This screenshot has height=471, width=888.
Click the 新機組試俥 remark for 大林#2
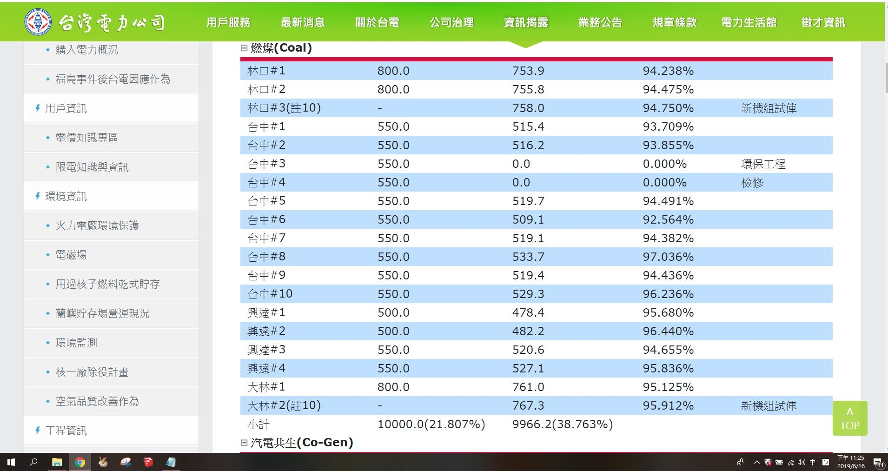[769, 406]
